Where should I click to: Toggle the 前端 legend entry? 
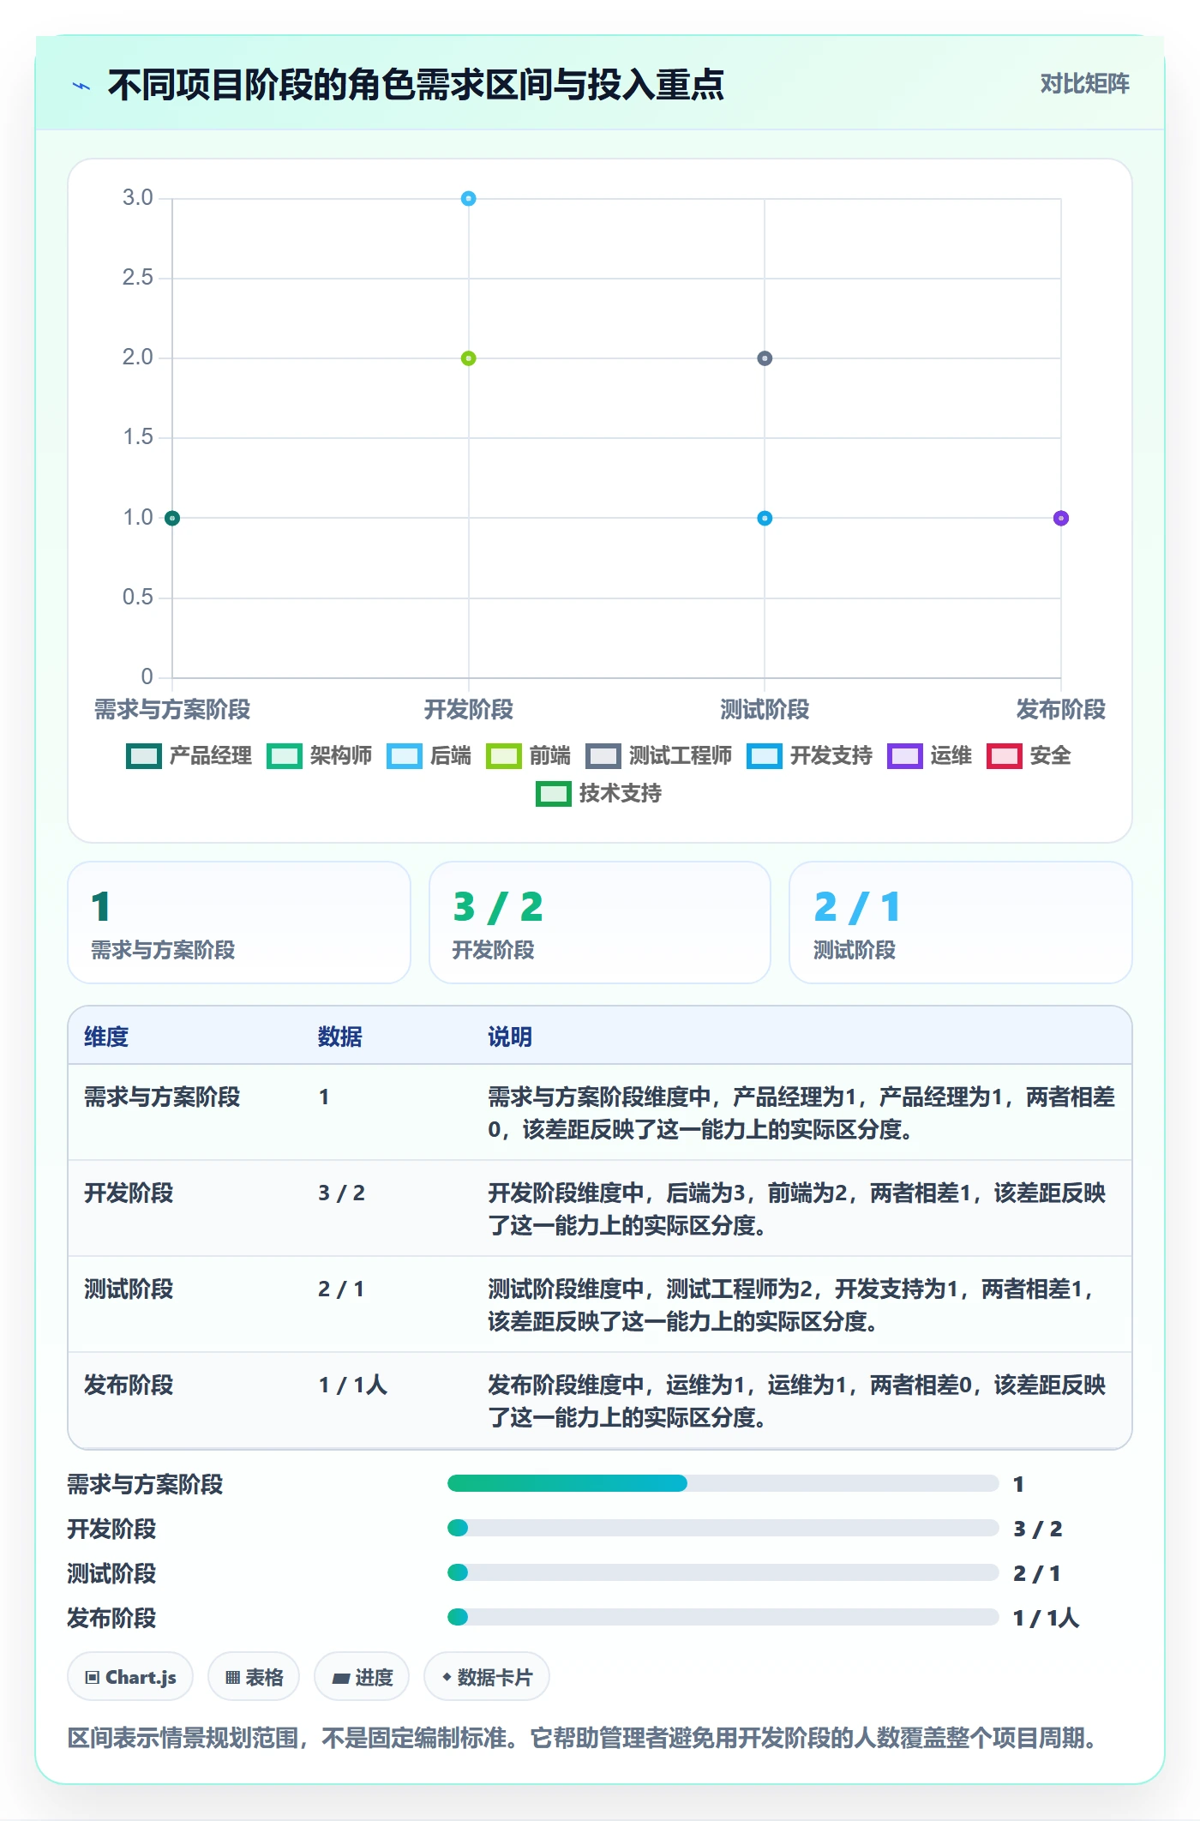click(528, 756)
